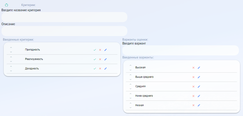This screenshot has height=116, width=243.
Task: Edit the Пригодность criterion with pencil icon
Action: 106,50
